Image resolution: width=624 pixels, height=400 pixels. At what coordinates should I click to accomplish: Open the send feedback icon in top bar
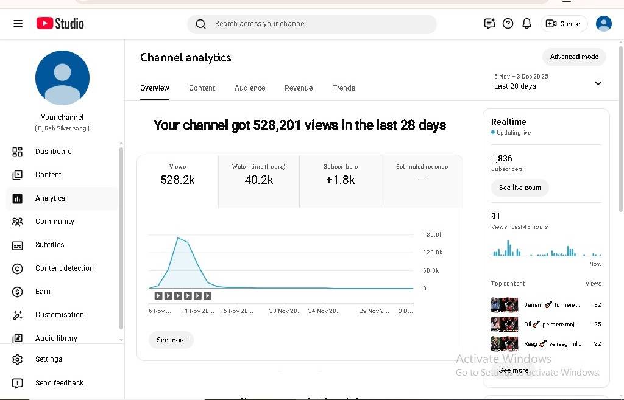pyautogui.click(x=489, y=24)
